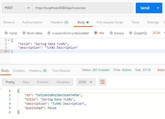
Task: Click the blue Send button
Action: click(145, 8)
